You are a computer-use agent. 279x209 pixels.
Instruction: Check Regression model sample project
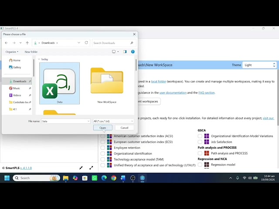point(200,165)
